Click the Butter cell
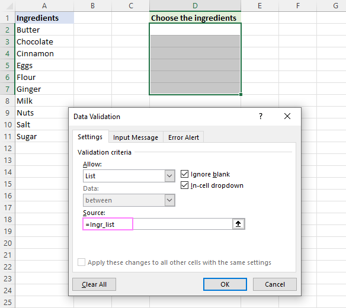 click(x=44, y=30)
